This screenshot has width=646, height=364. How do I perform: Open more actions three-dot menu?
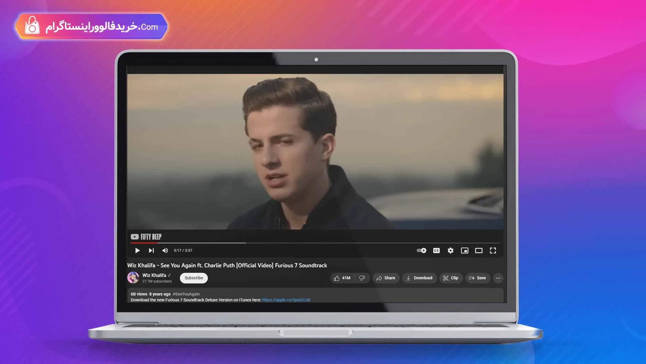(x=498, y=278)
